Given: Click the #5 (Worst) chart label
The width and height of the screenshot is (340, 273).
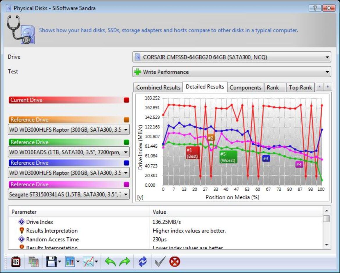Looking at the screenshot, I should tap(228, 157).
